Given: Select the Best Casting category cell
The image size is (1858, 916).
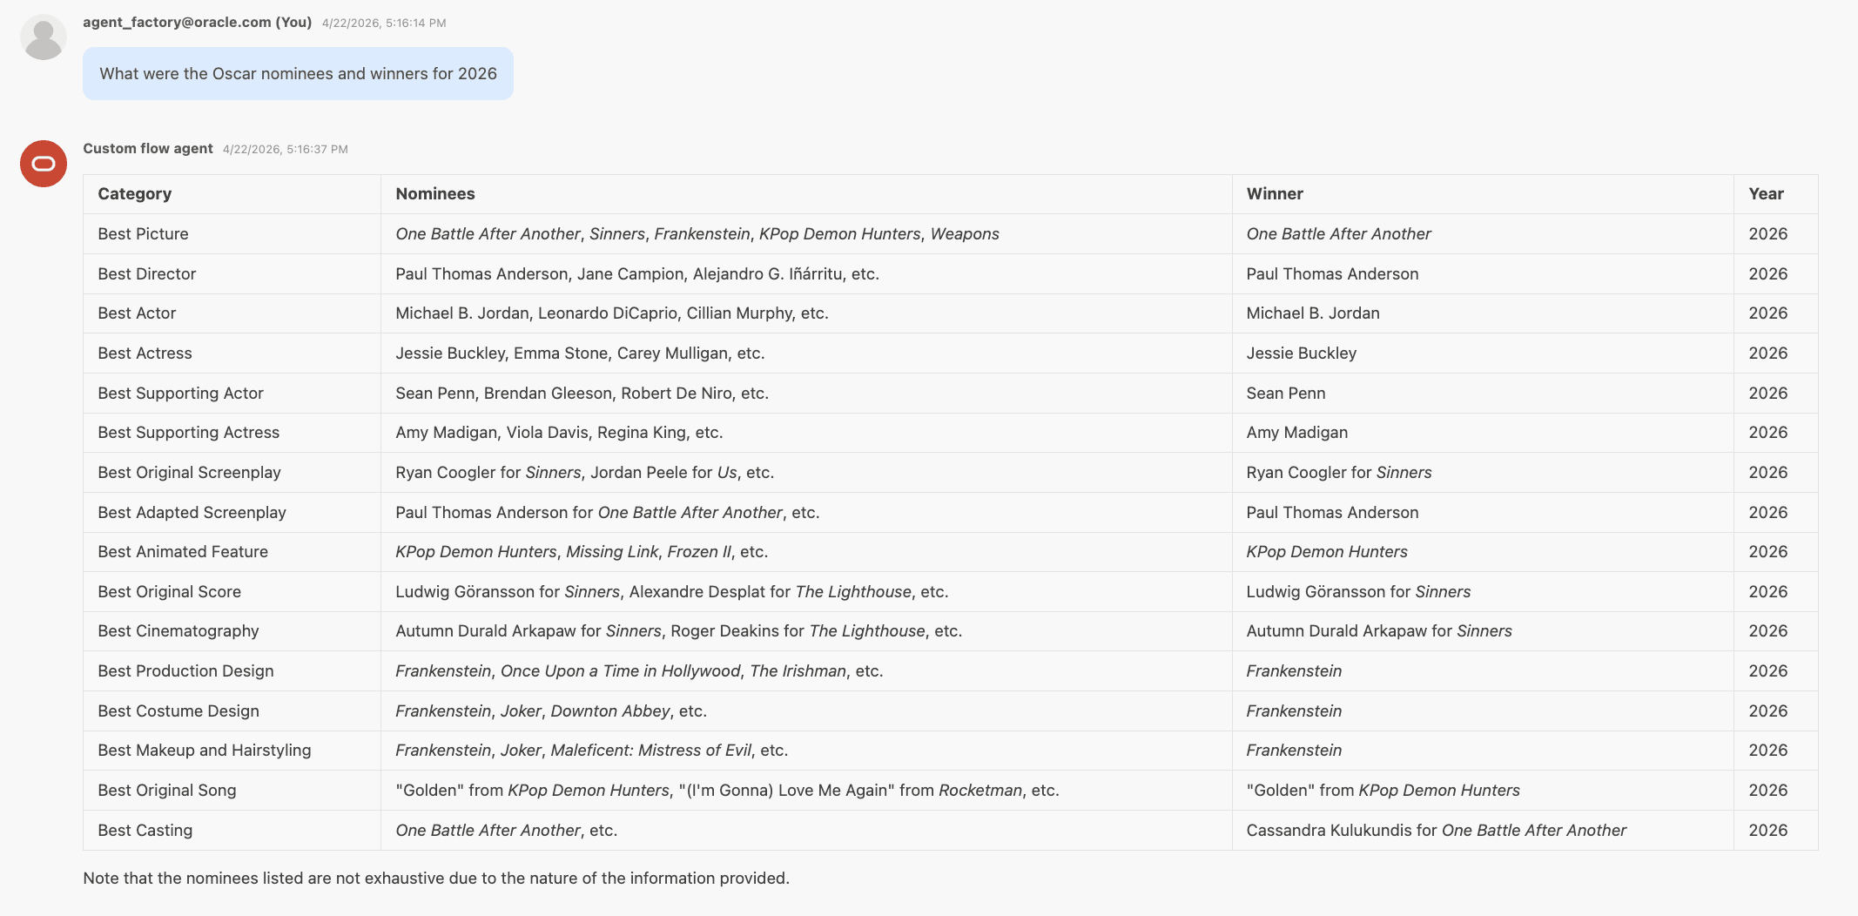Looking at the screenshot, I should [232, 831].
